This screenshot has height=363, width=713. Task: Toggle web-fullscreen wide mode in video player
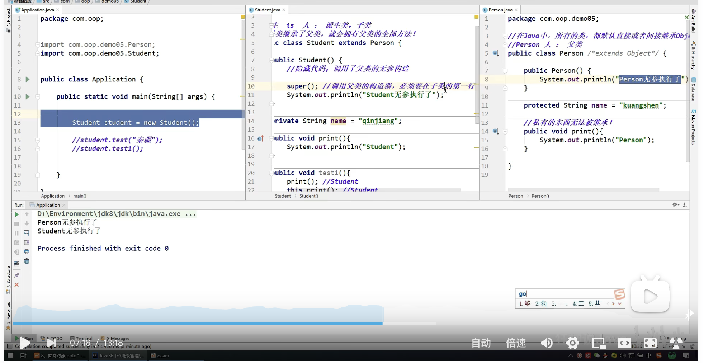click(624, 343)
